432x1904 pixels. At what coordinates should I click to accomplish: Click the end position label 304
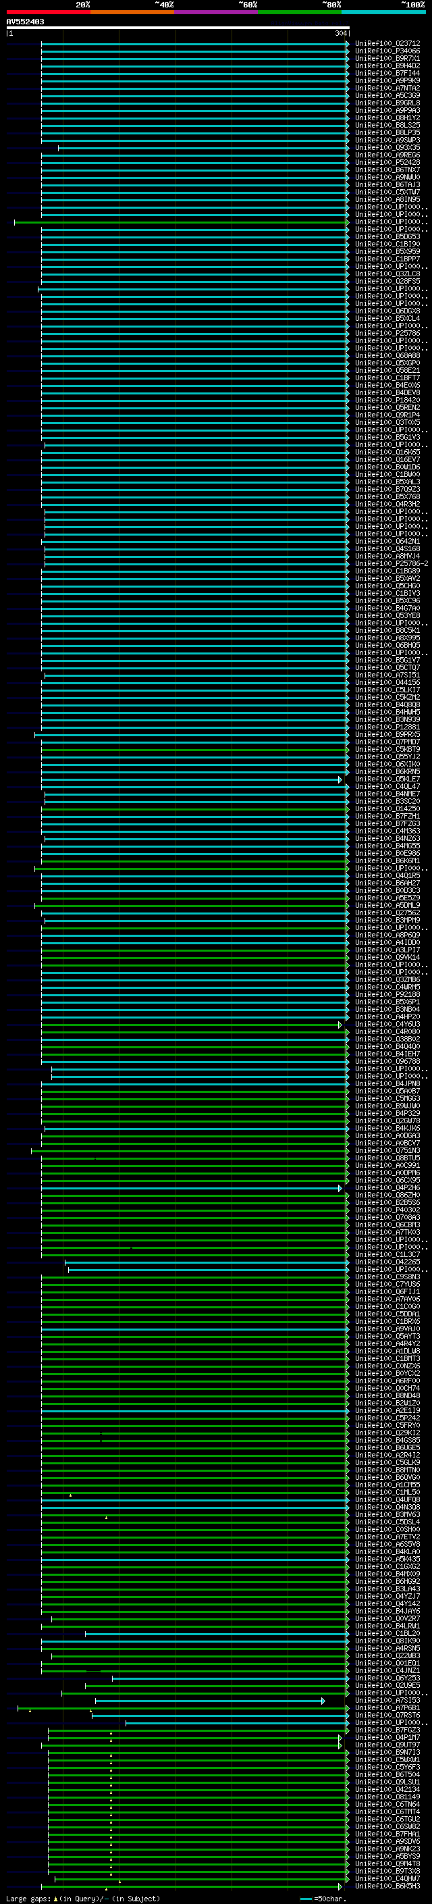tap(340, 33)
